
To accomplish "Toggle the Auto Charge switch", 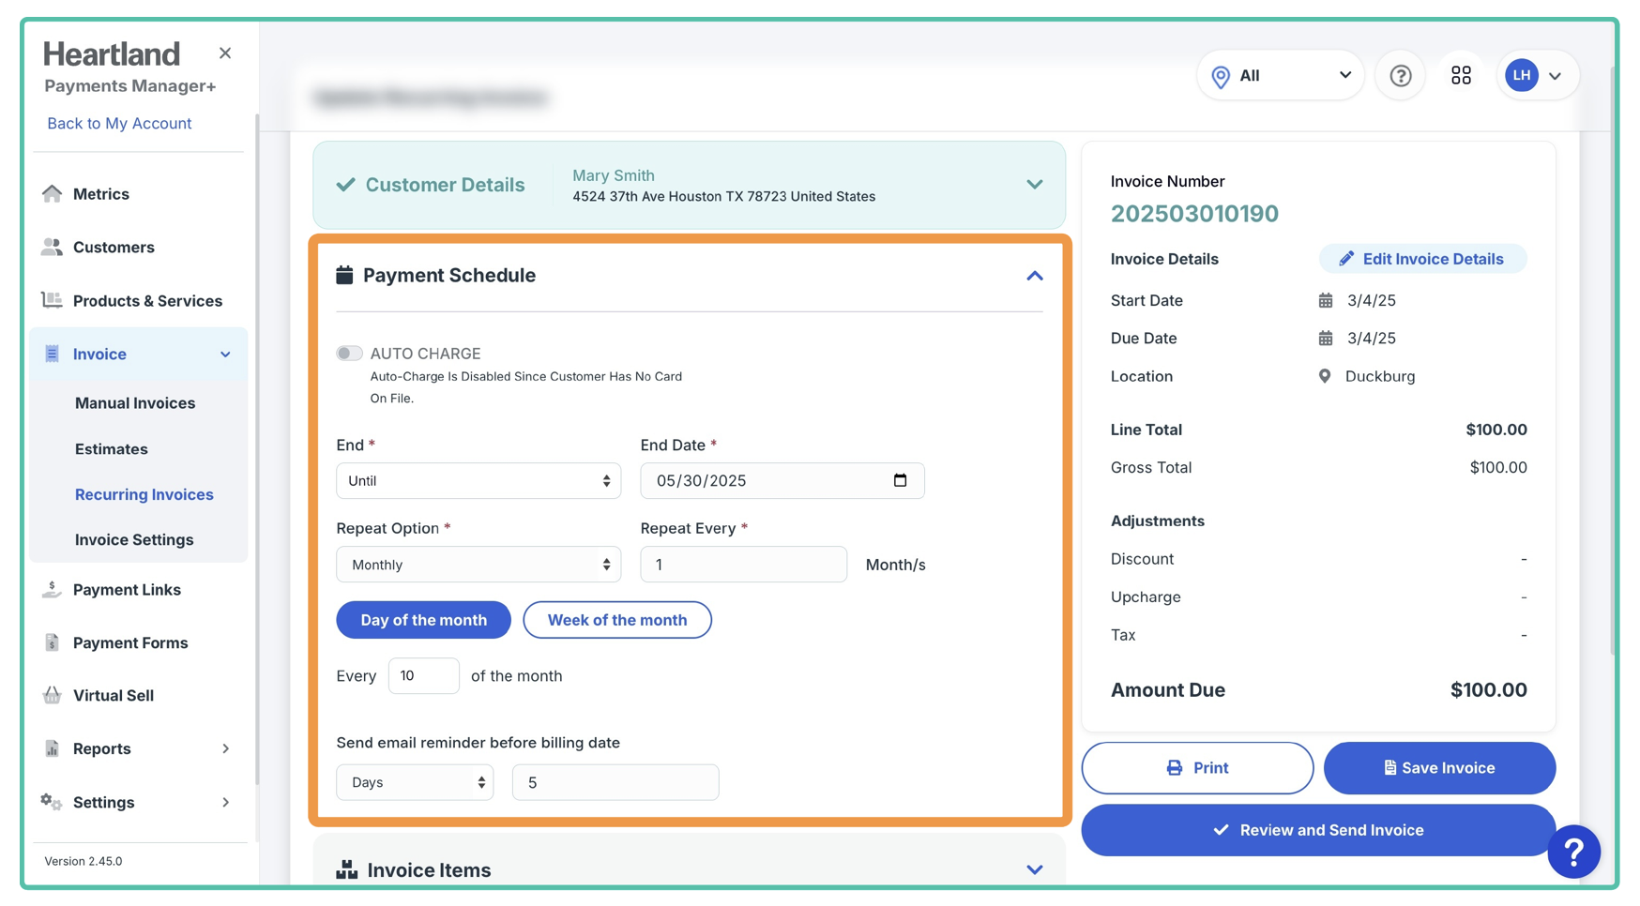I will coord(349,354).
